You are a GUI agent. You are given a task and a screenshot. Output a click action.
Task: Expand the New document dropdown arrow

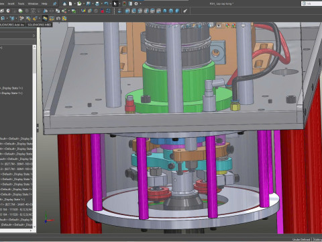[74, 4]
